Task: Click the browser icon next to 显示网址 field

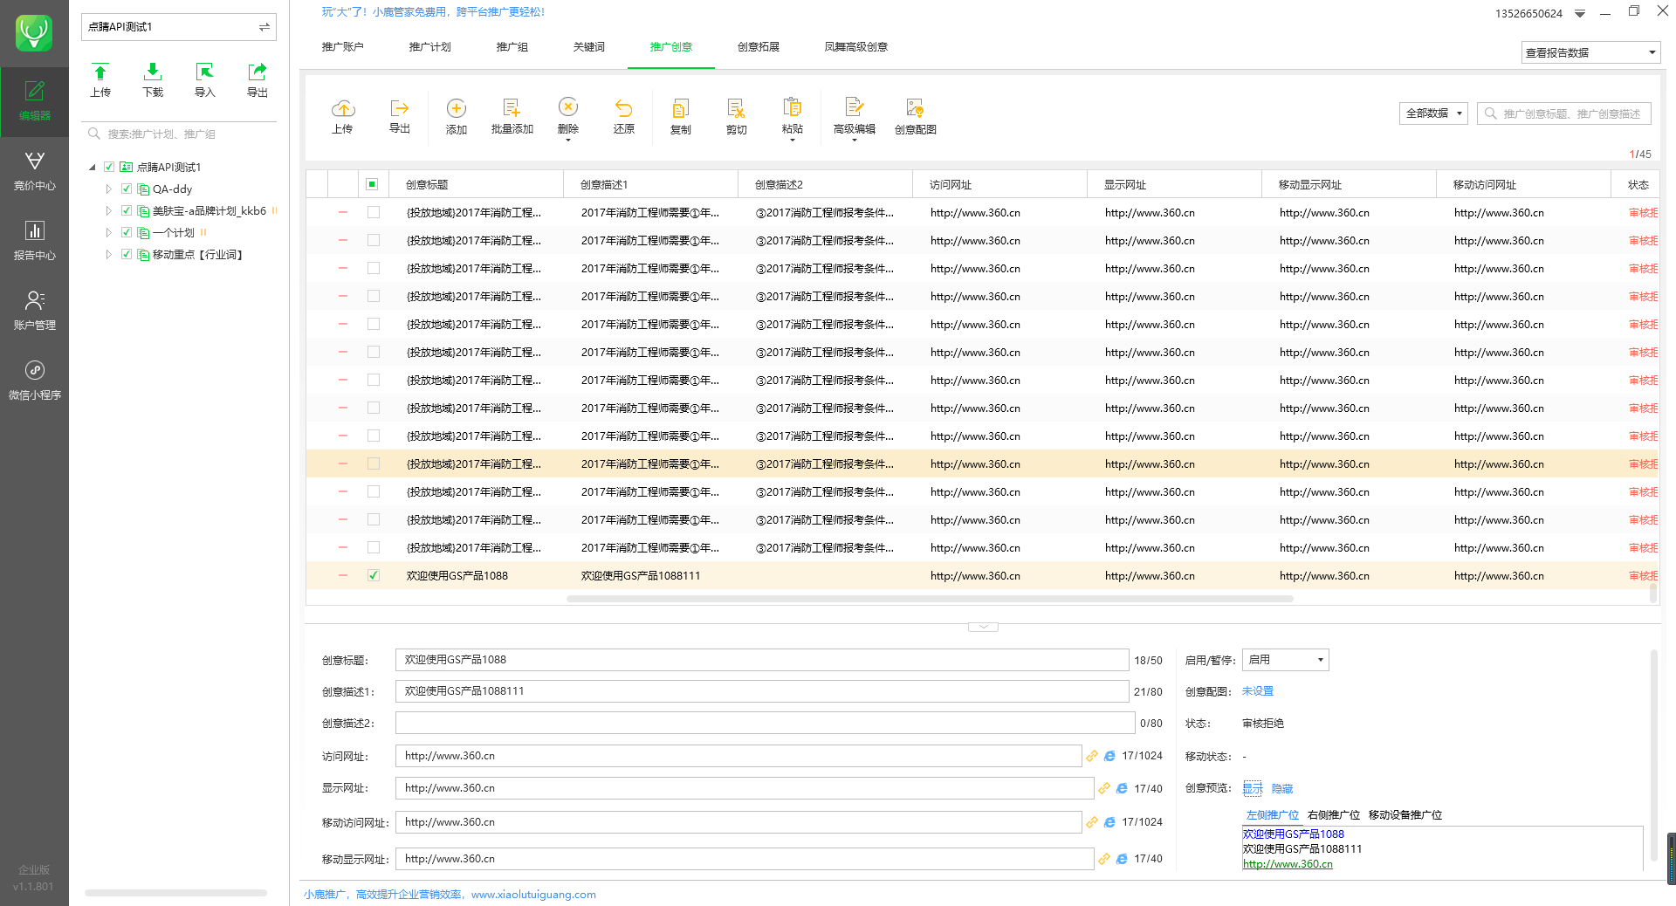Action: 1122,788
